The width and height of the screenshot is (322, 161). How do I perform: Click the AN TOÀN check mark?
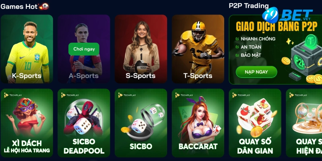[x=237, y=47]
